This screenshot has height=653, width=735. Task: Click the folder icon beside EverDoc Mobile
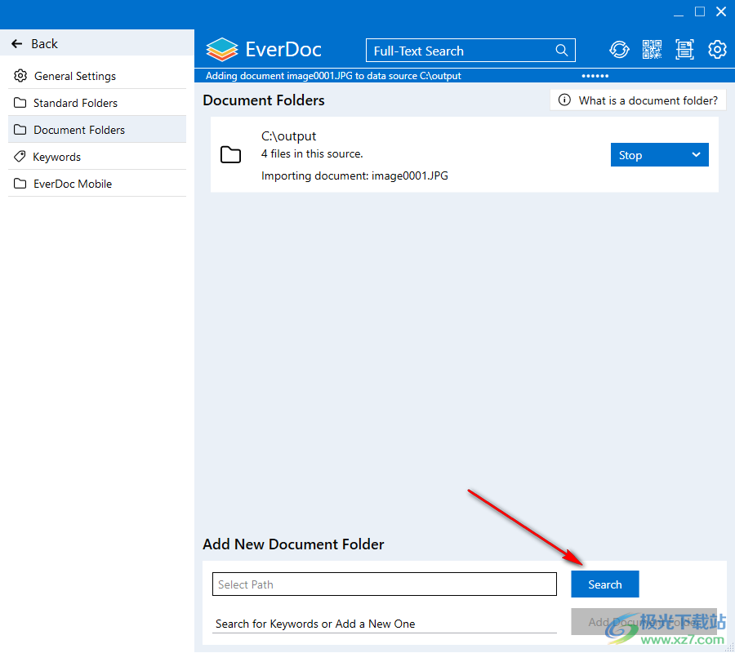click(x=20, y=183)
